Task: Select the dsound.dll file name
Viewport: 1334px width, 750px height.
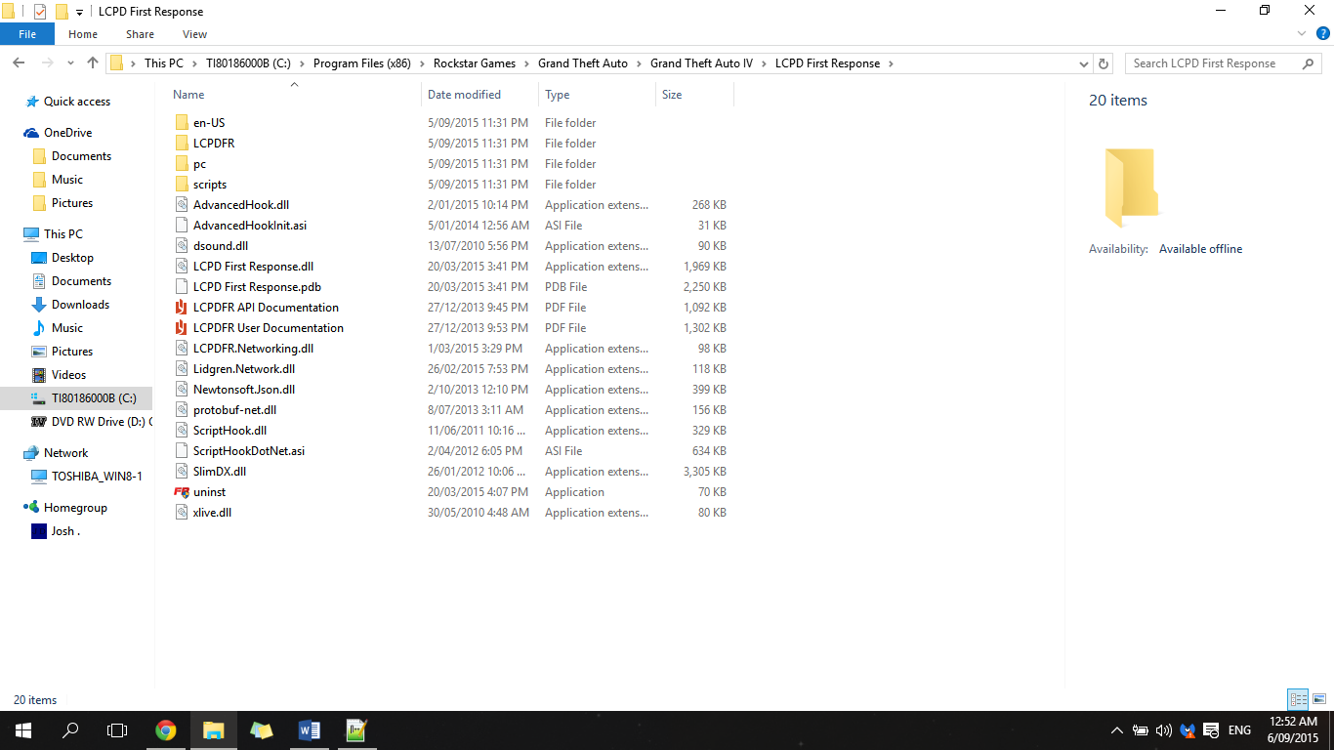Action: [x=221, y=246]
